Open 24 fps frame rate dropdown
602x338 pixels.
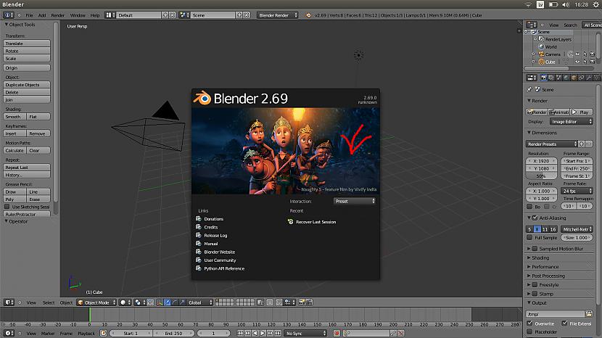pyautogui.click(x=577, y=191)
